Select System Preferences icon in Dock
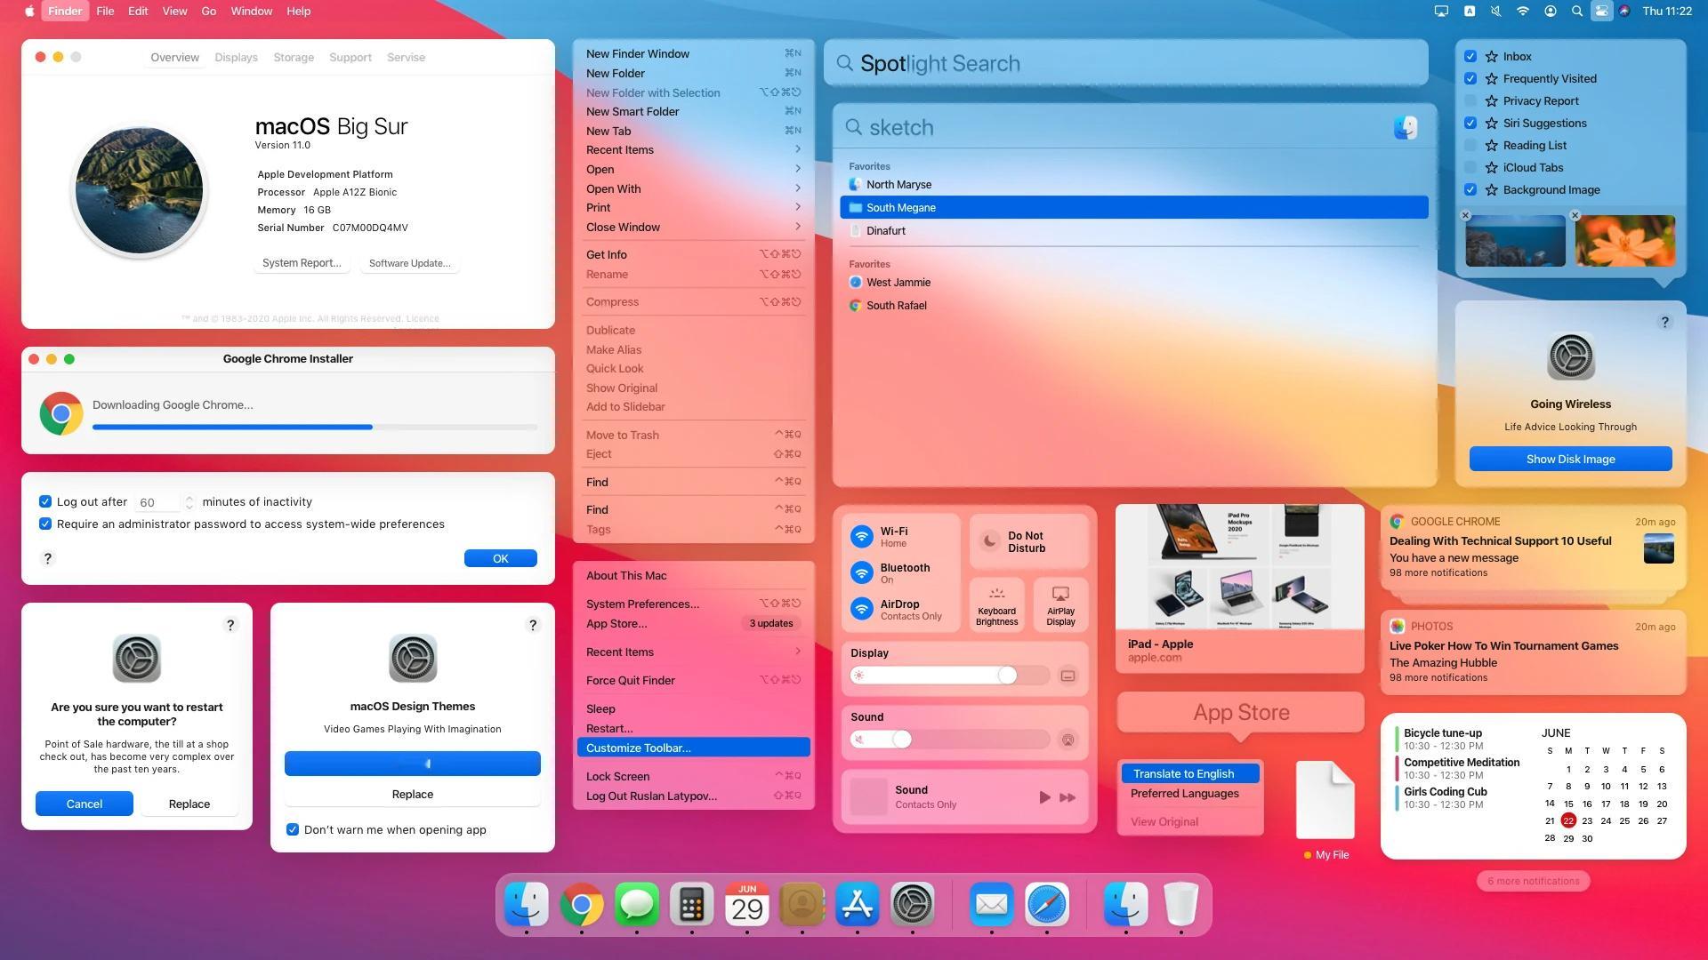The height and width of the screenshot is (960, 1708). tap(914, 906)
